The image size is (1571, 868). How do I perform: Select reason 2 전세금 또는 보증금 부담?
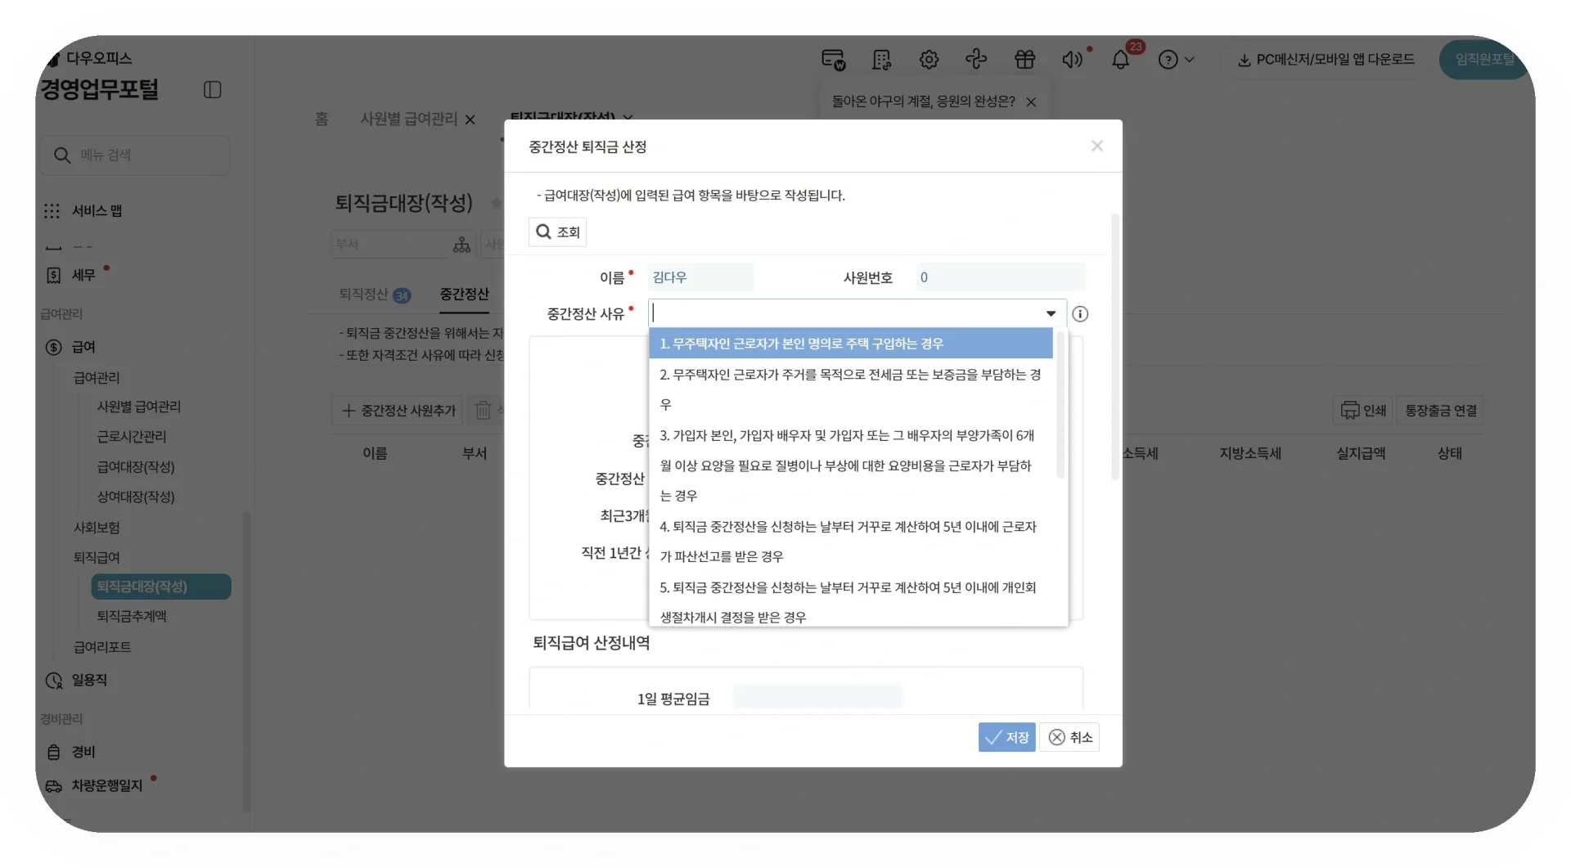click(851, 390)
